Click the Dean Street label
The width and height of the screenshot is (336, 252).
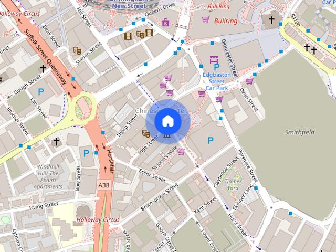[x=248, y=99]
